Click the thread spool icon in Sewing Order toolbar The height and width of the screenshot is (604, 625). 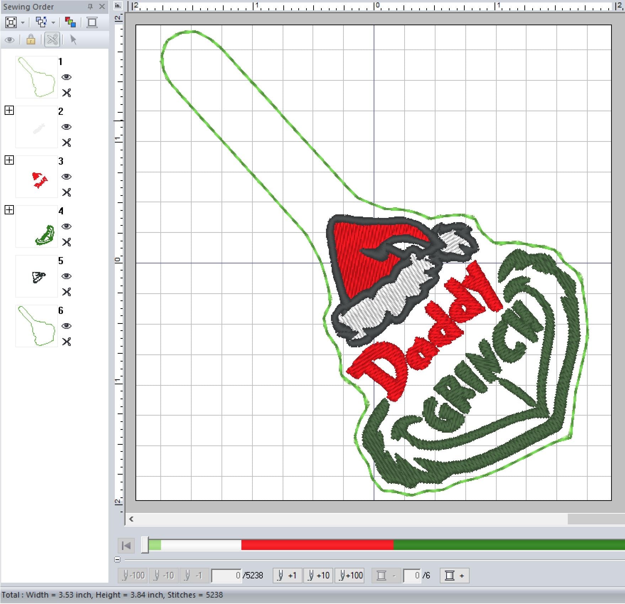(92, 23)
